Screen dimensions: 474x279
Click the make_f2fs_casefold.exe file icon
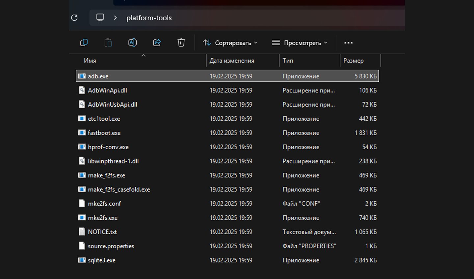pos(82,189)
